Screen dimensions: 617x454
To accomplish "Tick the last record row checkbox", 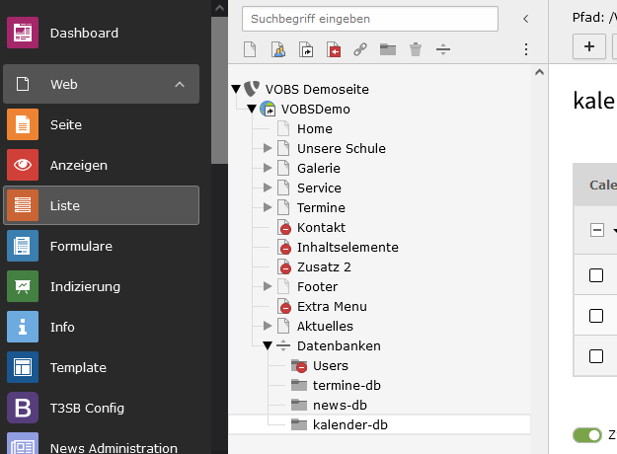I will click(596, 355).
